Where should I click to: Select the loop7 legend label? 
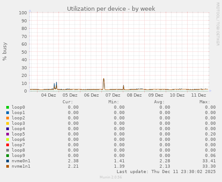[x=18, y=145]
